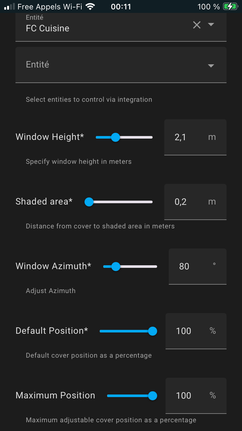Click the Maximum Position slider handle
Viewport: 242px width, 431px height.
(152, 396)
